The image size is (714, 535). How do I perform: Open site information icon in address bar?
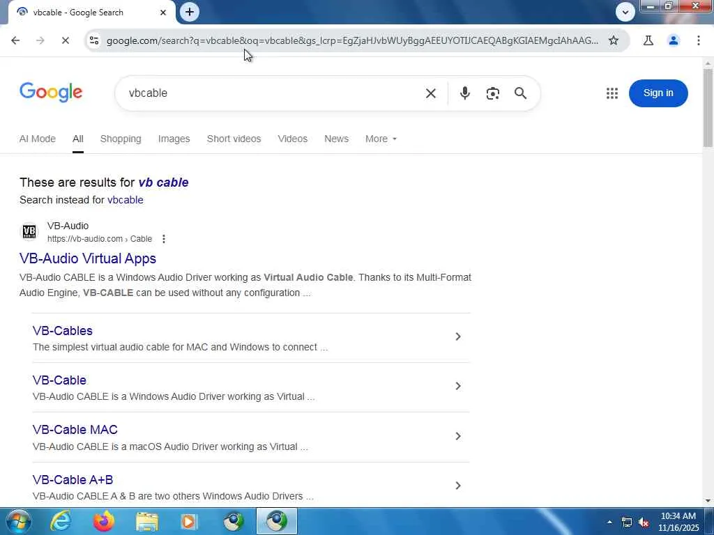[94, 40]
